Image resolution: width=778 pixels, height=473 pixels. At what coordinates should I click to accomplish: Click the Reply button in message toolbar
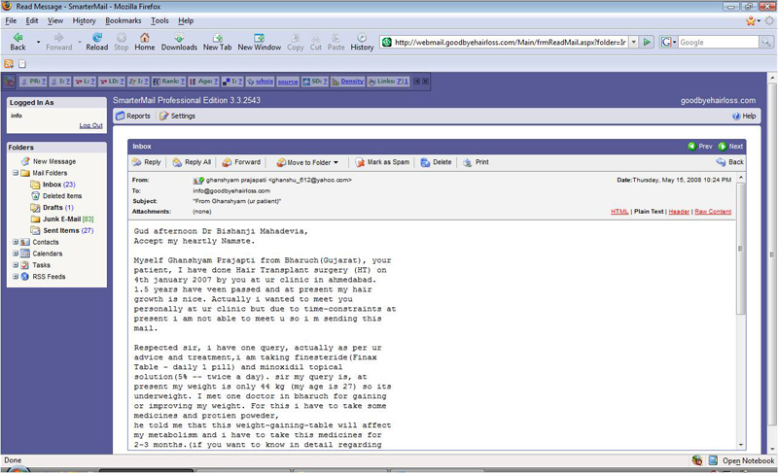[147, 162]
